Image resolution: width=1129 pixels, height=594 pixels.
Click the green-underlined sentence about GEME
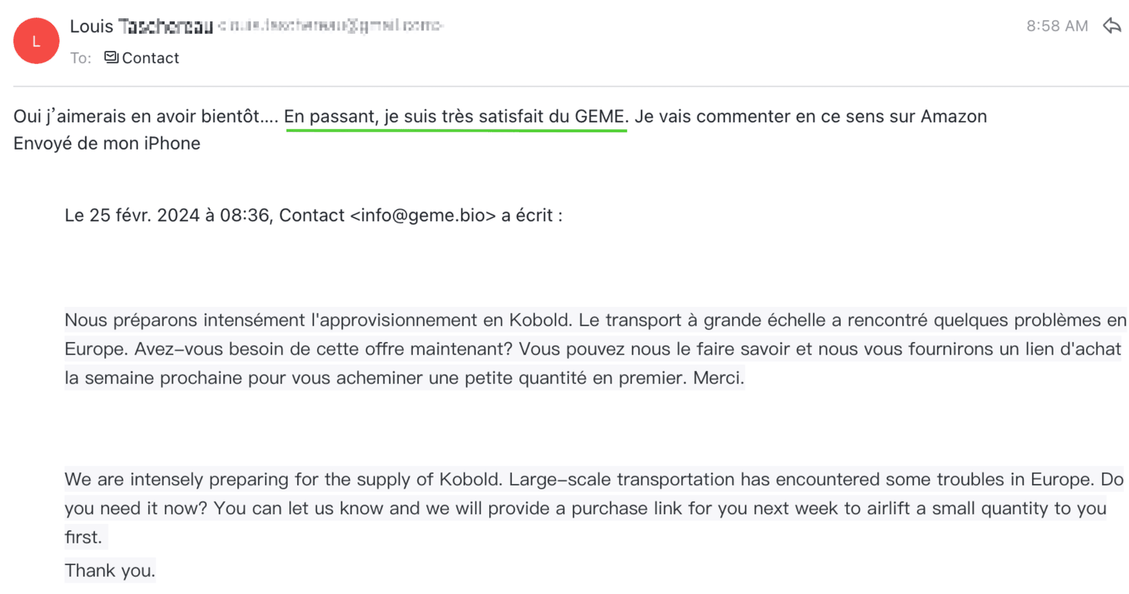click(456, 116)
